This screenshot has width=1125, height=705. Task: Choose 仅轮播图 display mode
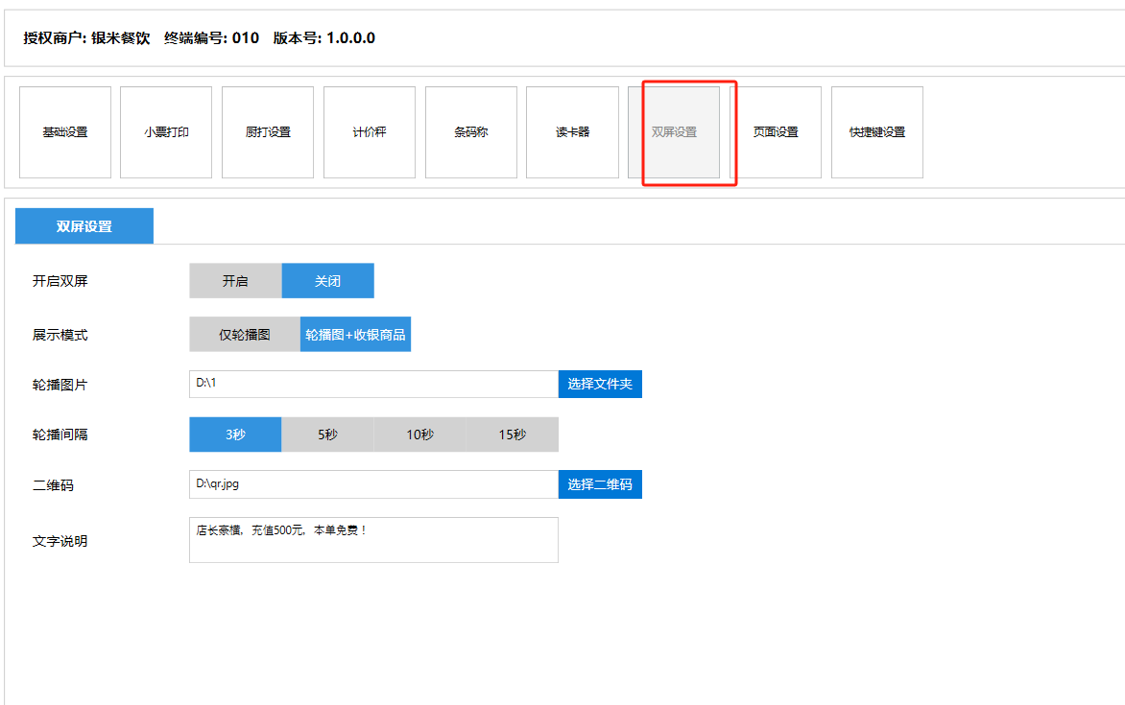(245, 335)
